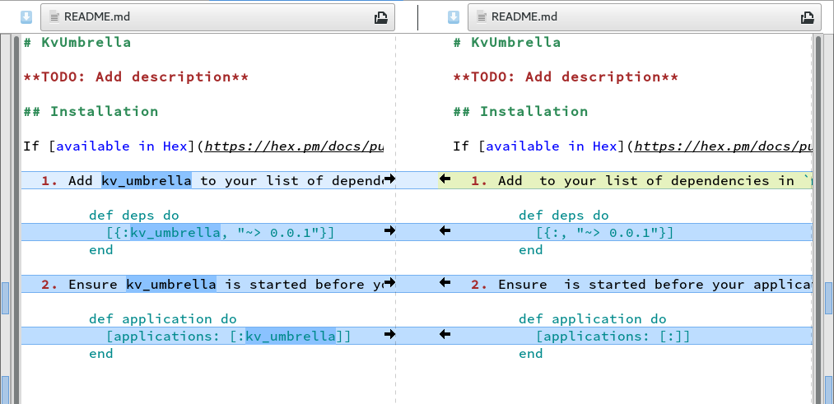Click 'def application do' in right pane
The width and height of the screenshot is (834, 404).
tap(593, 319)
